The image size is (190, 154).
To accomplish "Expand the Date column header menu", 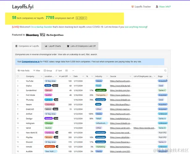I will tap(83, 76).
